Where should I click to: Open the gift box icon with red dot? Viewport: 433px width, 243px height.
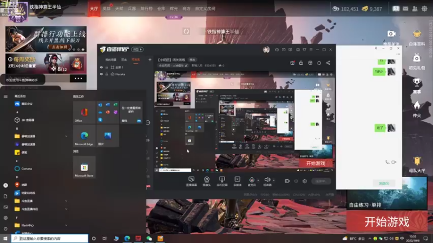point(292,63)
